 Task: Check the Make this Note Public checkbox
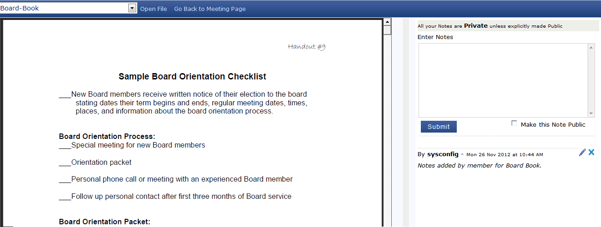(514, 123)
